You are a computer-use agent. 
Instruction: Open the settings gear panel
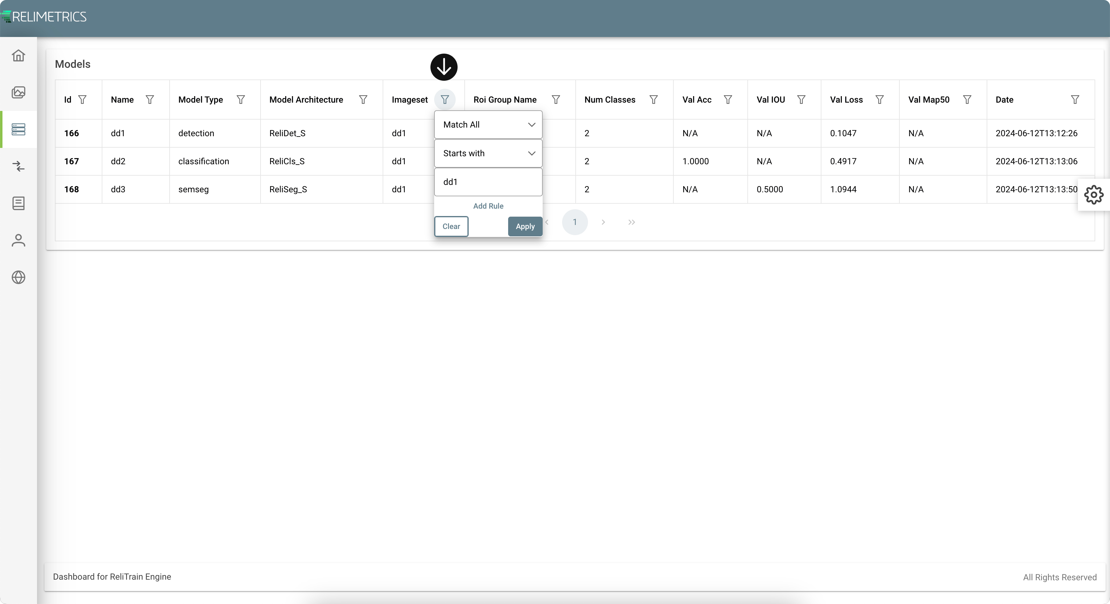tap(1094, 195)
